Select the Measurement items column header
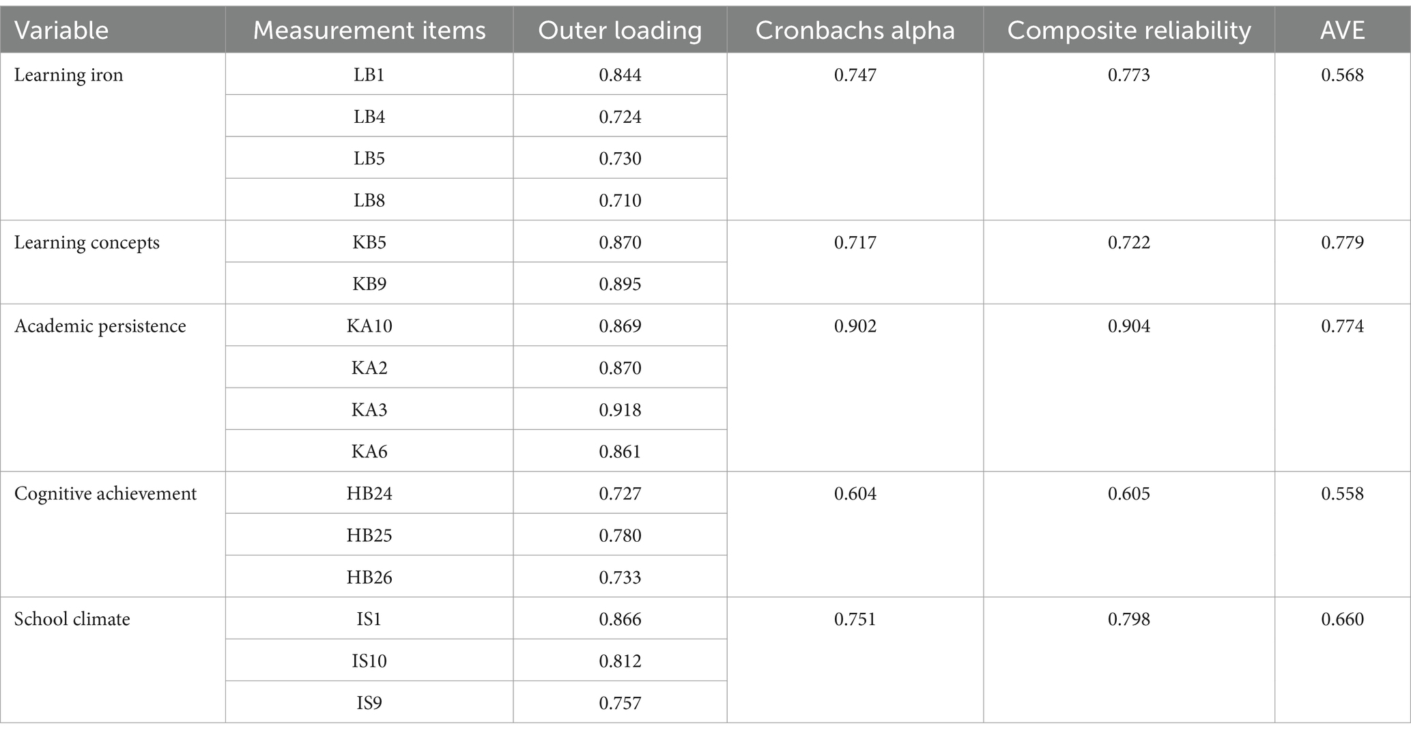The image size is (1411, 735). tap(369, 30)
